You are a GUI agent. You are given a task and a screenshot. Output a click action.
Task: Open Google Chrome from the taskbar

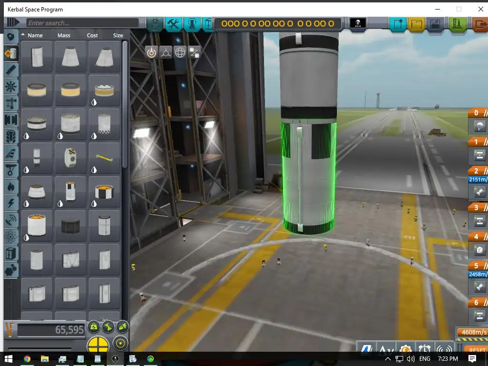pyautogui.click(x=27, y=359)
